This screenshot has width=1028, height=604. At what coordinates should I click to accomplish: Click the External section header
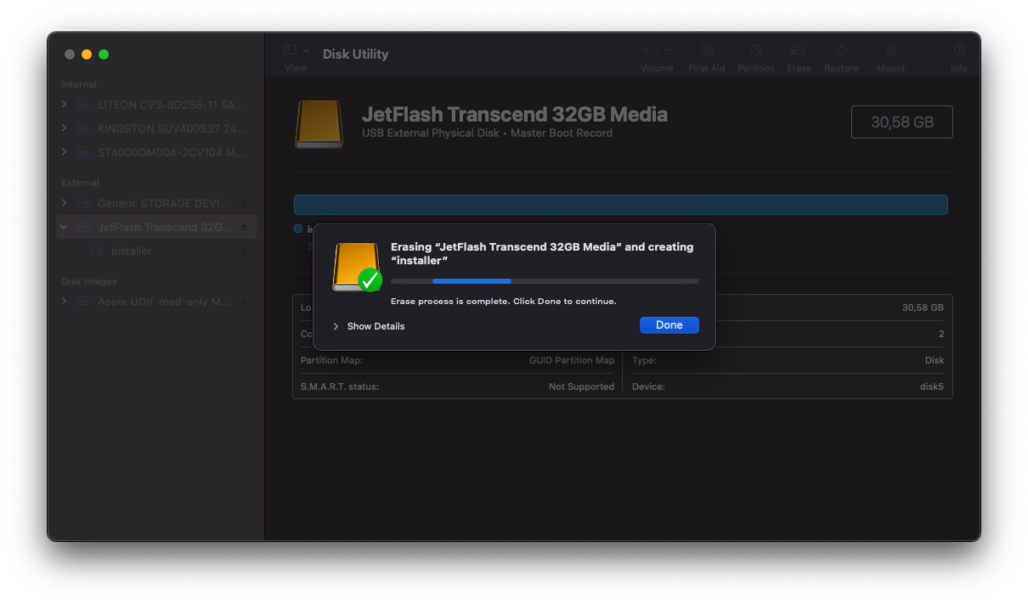pos(80,183)
